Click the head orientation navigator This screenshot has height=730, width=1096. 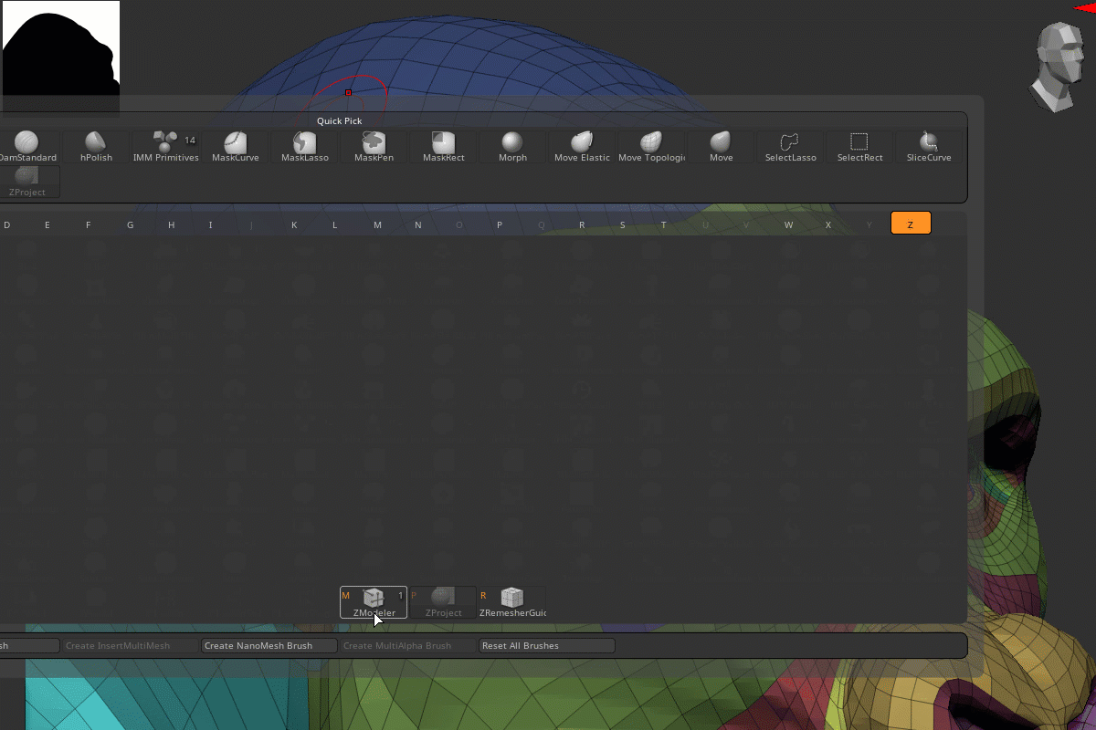tap(1059, 67)
